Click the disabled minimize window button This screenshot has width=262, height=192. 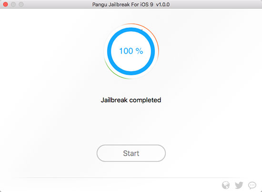click(13, 4)
